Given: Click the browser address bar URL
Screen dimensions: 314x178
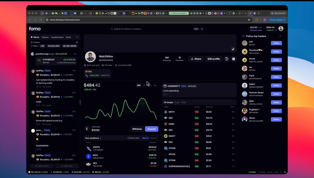Looking at the screenshot, I should pyautogui.click(x=65, y=20).
